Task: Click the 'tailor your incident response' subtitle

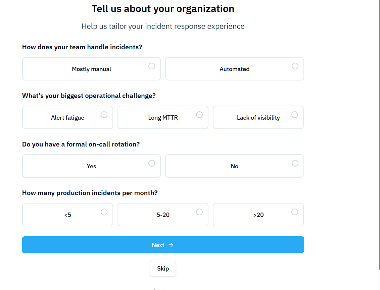Action: 163,26
